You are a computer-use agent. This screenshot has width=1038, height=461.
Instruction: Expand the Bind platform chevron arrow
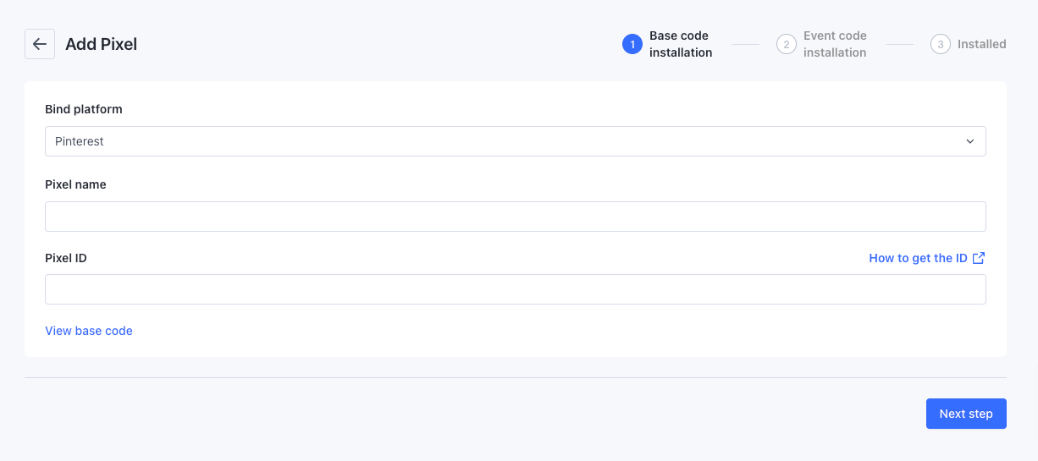(x=970, y=141)
